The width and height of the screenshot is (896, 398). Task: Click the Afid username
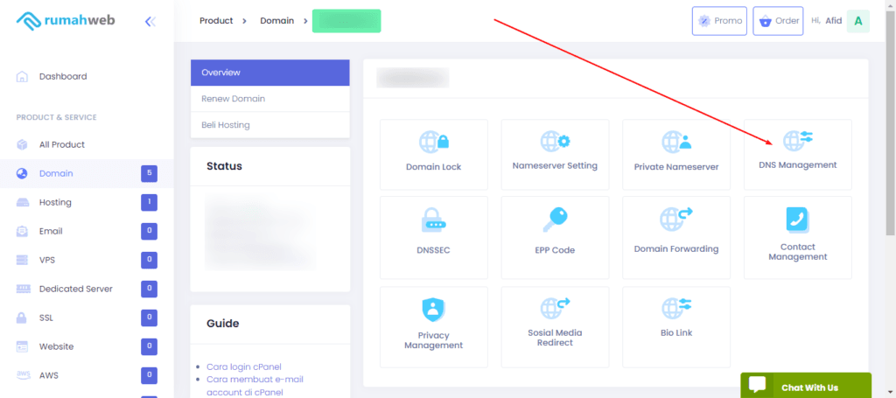tap(834, 21)
